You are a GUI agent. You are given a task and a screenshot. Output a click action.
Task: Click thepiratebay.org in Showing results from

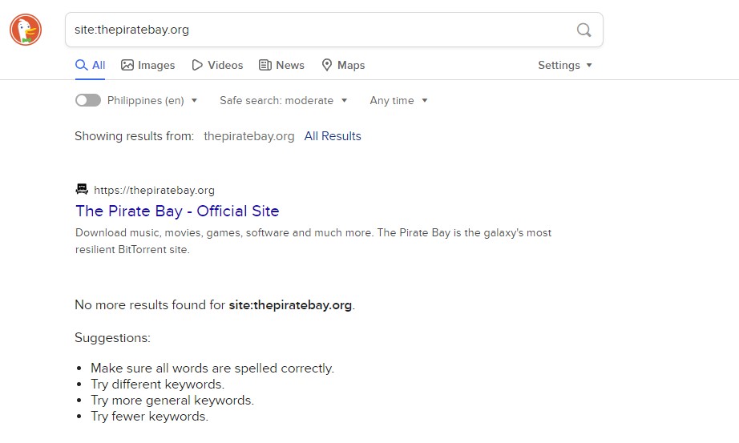248,136
